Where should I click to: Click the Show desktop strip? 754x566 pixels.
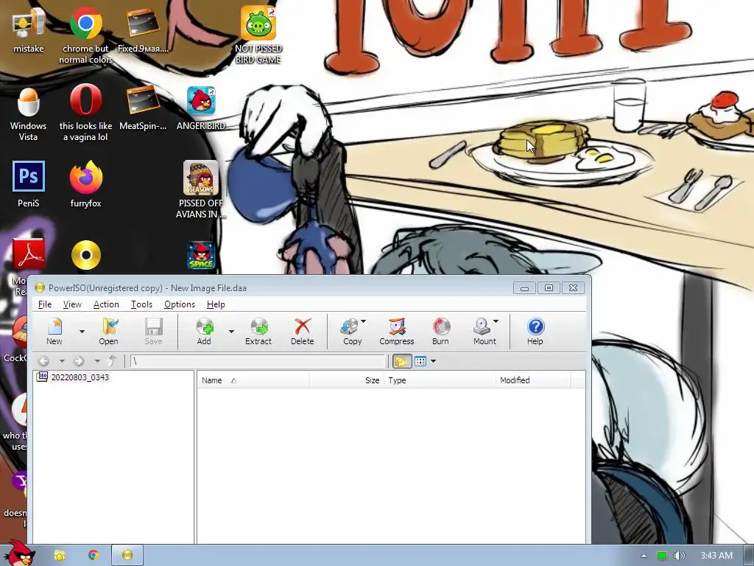pyautogui.click(x=749, y=556)
